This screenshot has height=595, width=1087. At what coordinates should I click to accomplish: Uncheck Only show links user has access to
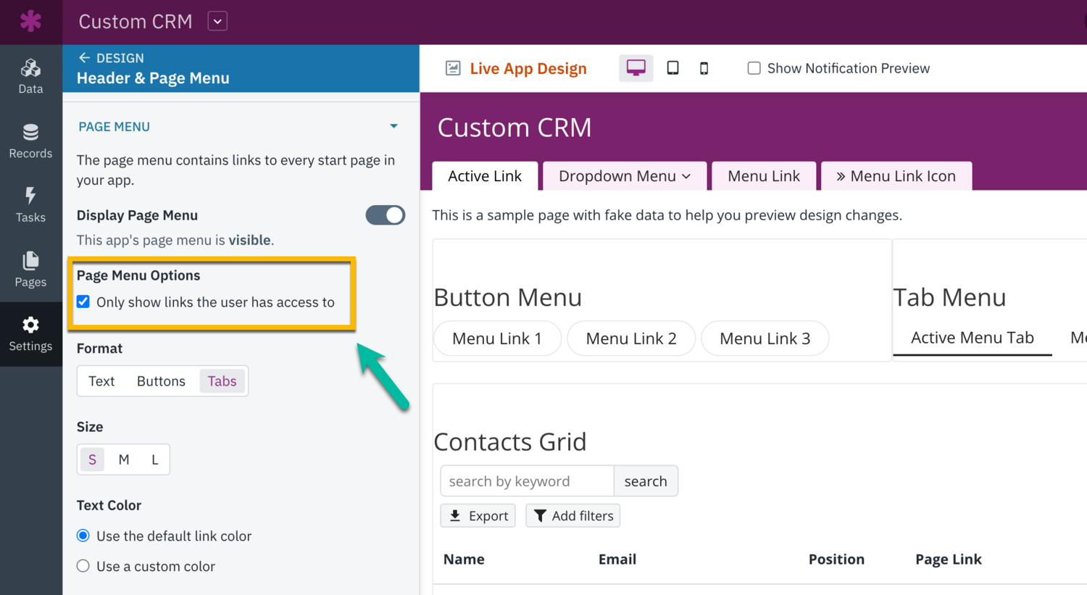(83, 301)
